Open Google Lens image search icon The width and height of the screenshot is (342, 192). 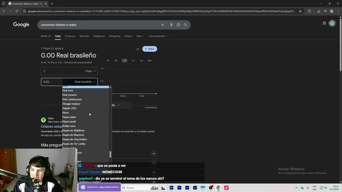pyautogui.click(x=178, y=25)
